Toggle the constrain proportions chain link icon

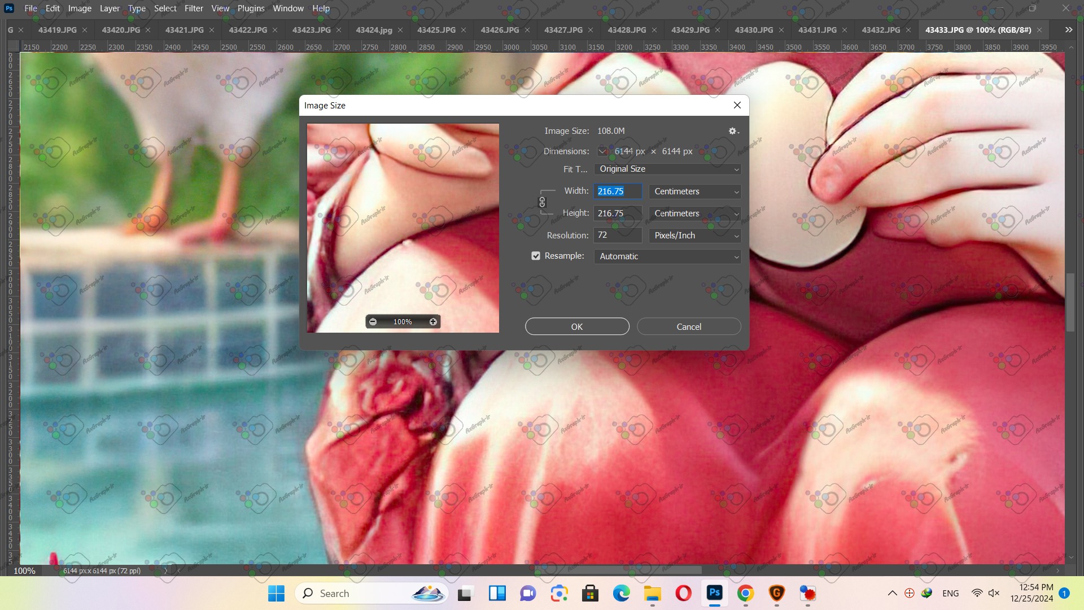[542, 202]
